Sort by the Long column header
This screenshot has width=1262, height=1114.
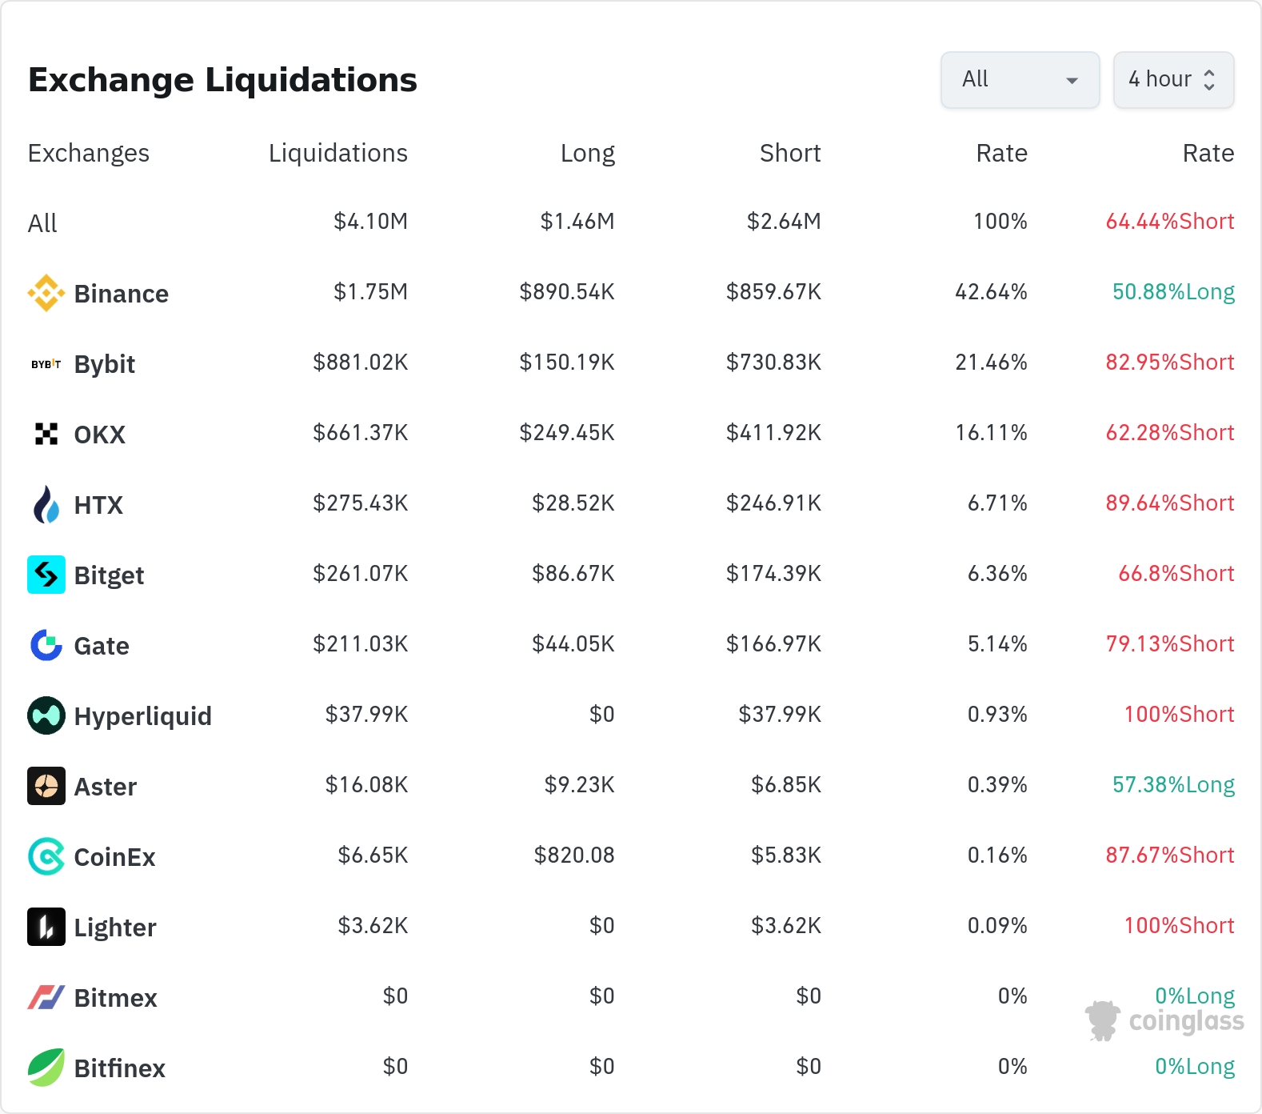pyautogui.click(x=587, y=153)
